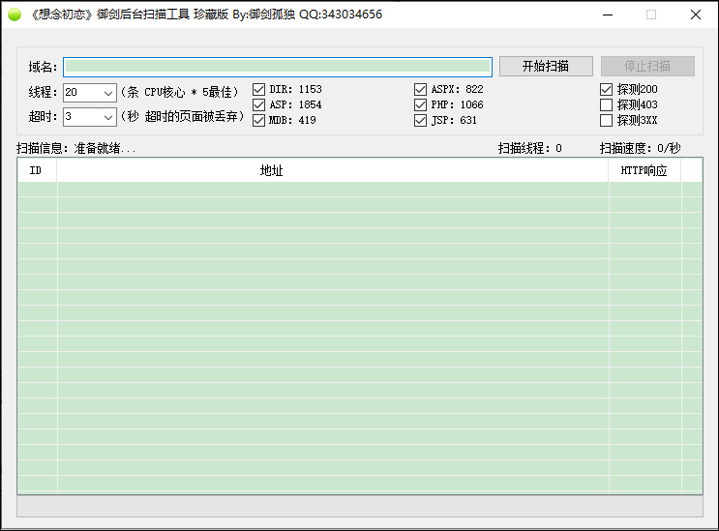Toggle the ASP: 1854 checkbox

tap(258, 104)
